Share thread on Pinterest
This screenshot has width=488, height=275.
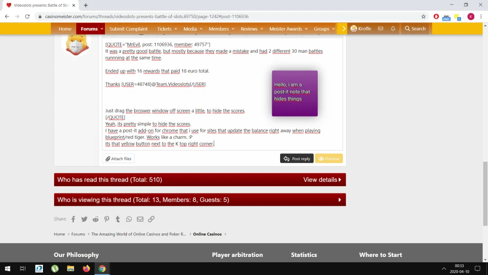pos(107,219)
